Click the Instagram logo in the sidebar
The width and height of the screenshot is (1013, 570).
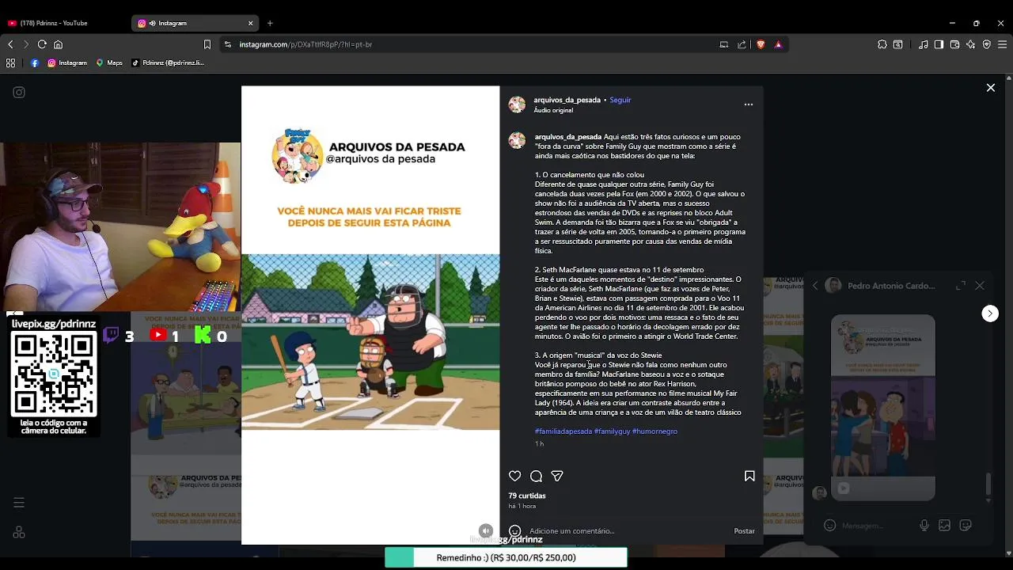tap(19, 92)
